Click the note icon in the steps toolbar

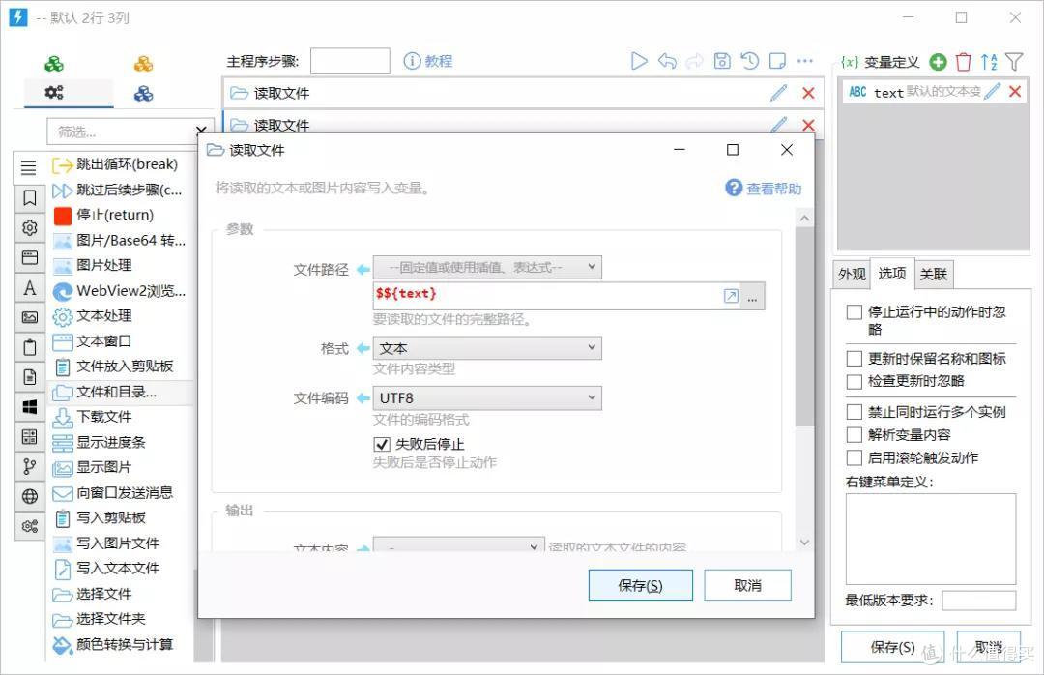(777, 61)
